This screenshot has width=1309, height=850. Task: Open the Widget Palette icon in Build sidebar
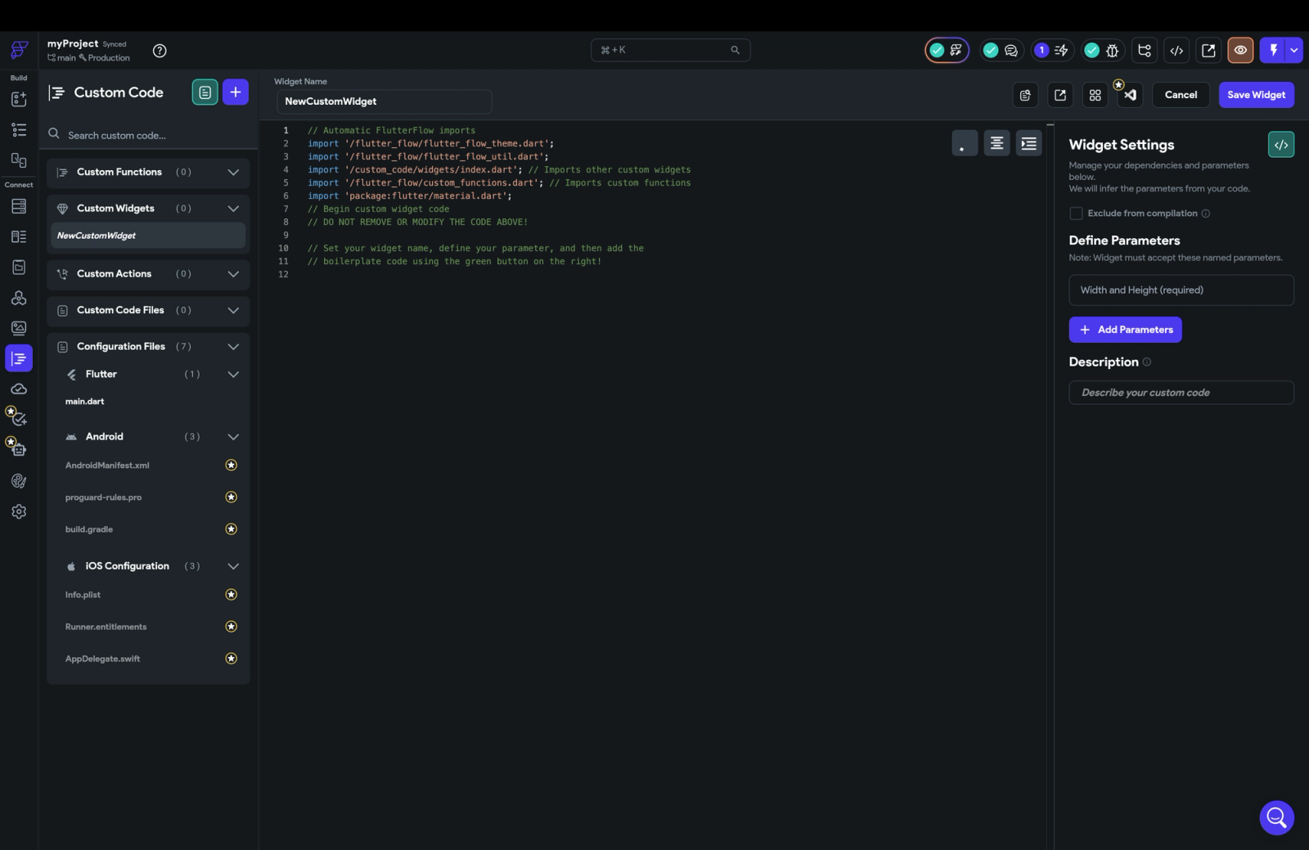(x=19, y=99)
